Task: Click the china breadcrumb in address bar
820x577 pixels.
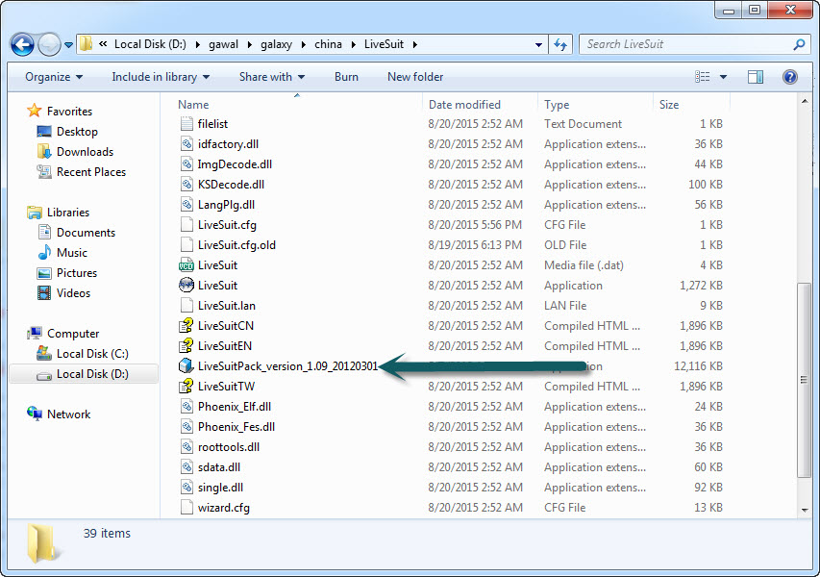Action: 328,44
